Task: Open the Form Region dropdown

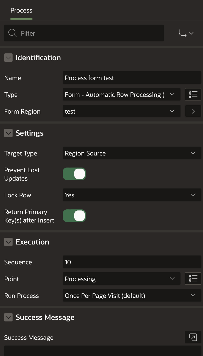Action: (x=122, y=111)
